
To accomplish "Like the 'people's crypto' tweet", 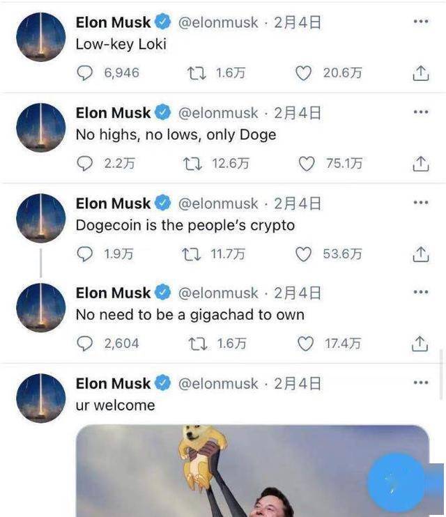I will tap(303, 254).
